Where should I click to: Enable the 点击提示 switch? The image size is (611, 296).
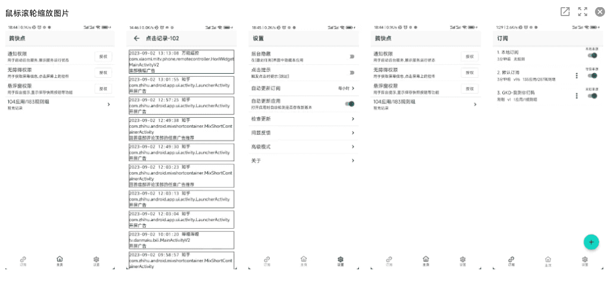(351, 73)
